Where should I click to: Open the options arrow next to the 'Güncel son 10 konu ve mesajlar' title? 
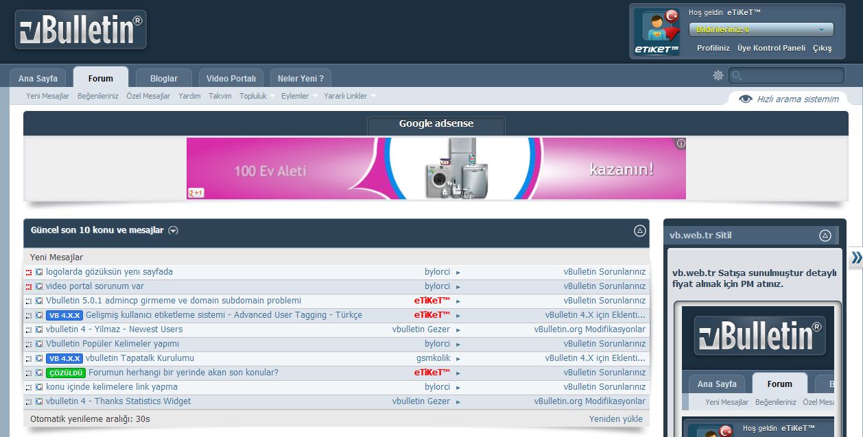(174, 231)
